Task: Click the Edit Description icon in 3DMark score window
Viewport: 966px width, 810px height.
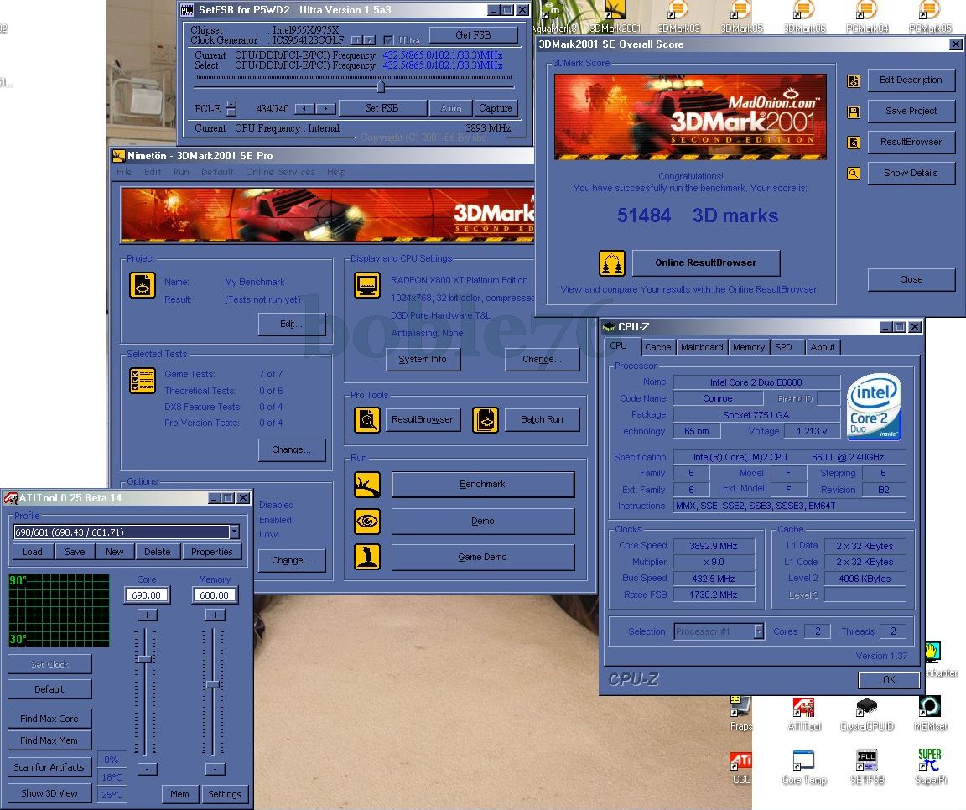Action: pyautogui.click(x=854, y=80)
